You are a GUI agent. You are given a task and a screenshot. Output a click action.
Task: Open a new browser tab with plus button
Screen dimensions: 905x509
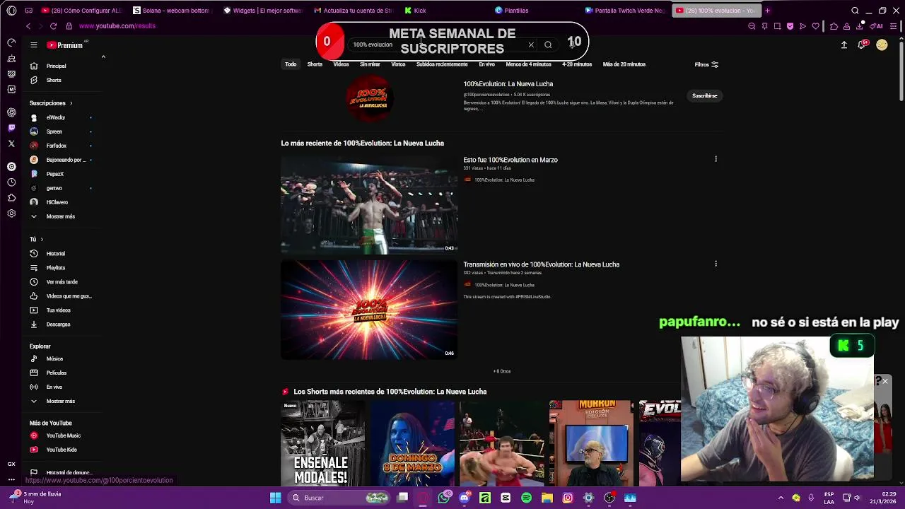coord(767,11)
